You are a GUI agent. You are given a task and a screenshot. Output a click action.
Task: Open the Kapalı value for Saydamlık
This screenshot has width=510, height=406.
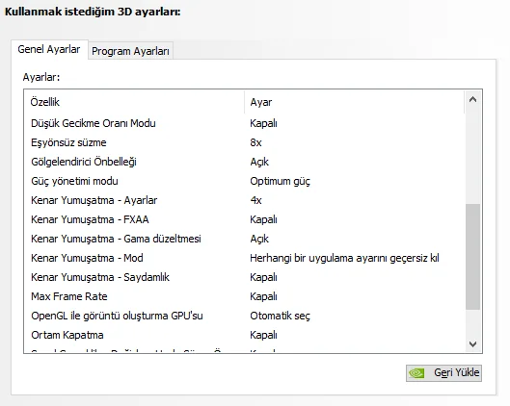[x=263, y=277]
